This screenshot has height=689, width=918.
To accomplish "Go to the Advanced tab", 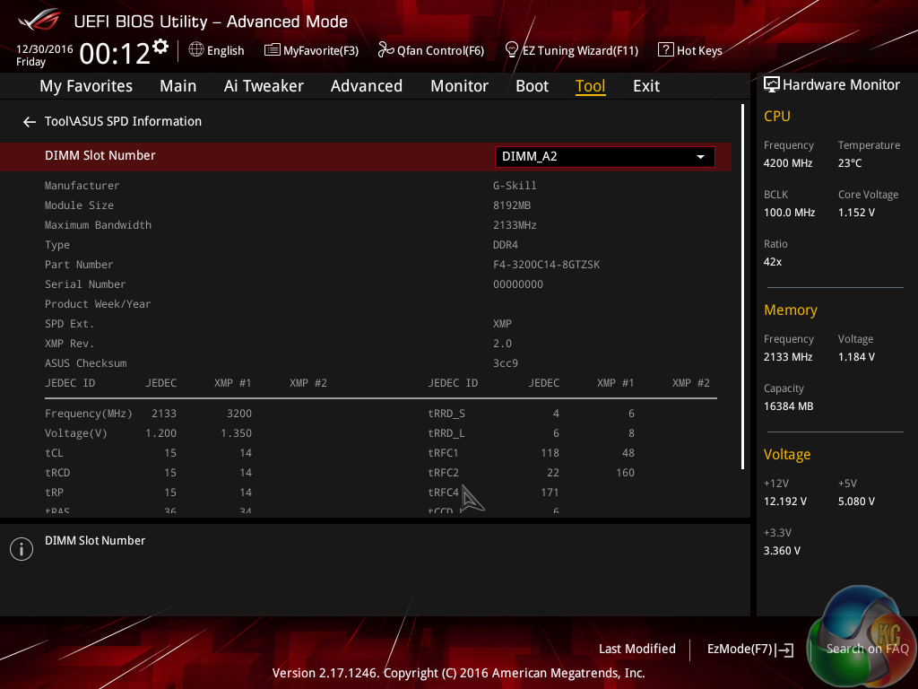I will click(367, 86).
